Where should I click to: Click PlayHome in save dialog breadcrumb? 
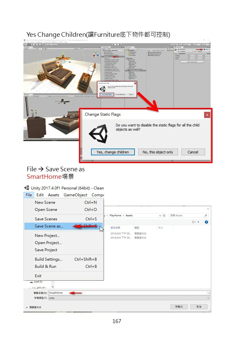[x=115, y=215]
